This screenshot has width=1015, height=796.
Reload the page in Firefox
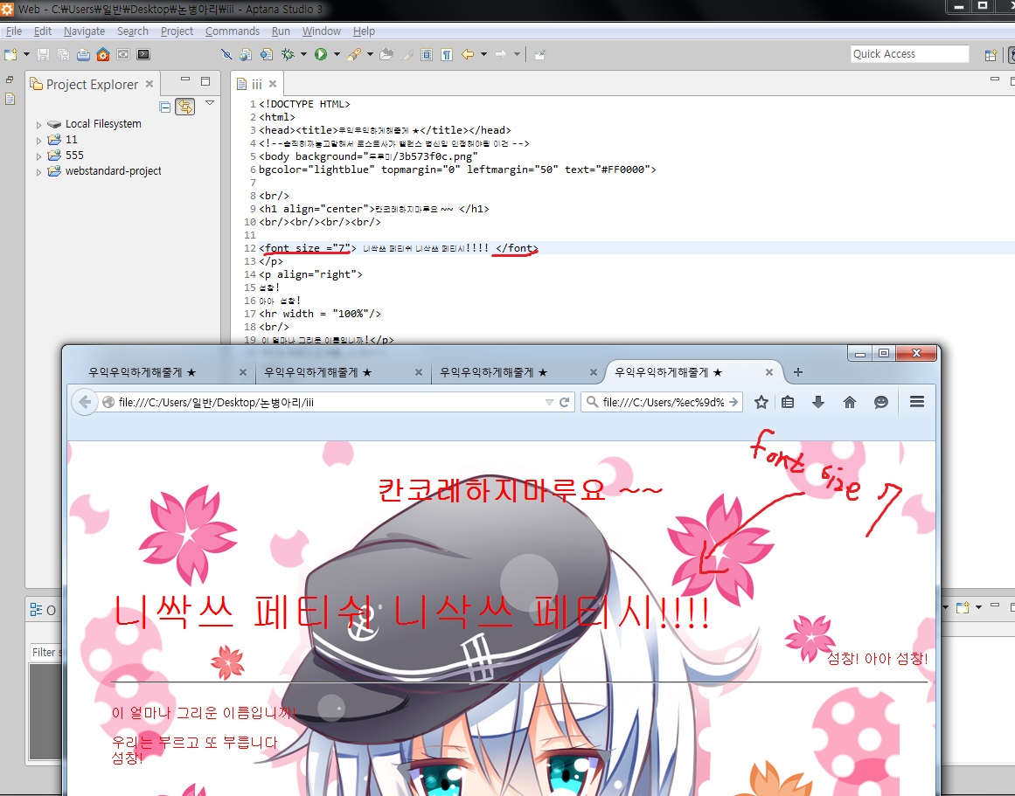click(565, 402)
